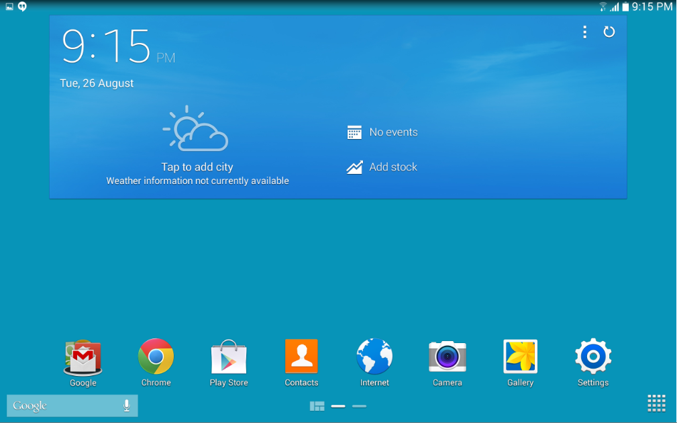Viewport: 677px width, 423px height.
Task: Open the apps drawer grid icon
Action: click(x=656, y=403)
